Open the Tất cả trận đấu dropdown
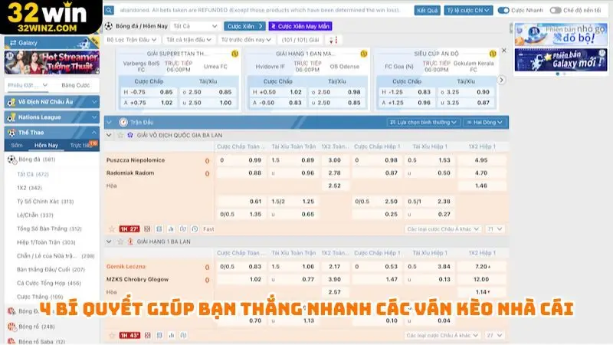This screenshot has width=613, height=345. click(x=188, y=40)
